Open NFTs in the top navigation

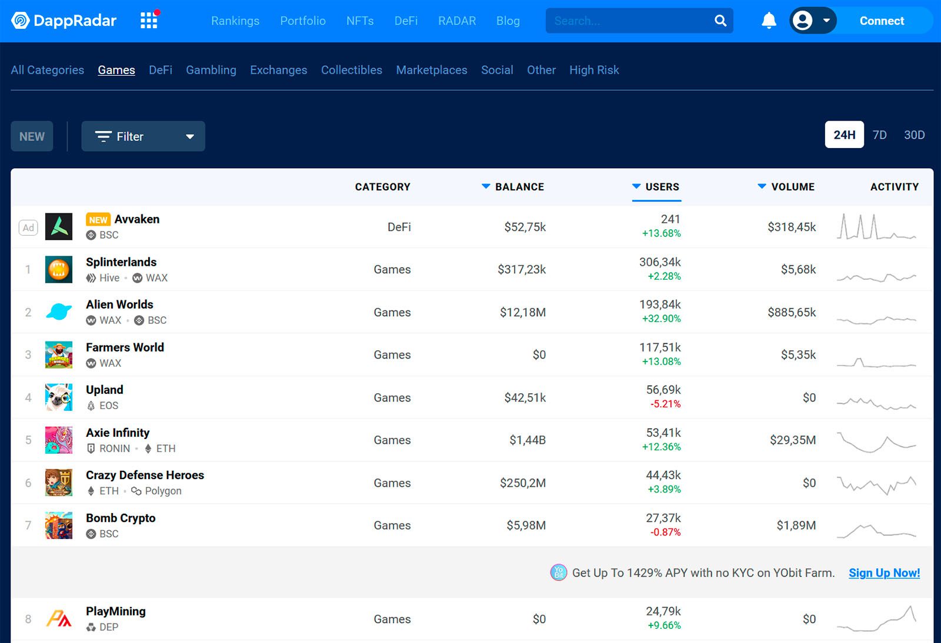click(360, 21)
